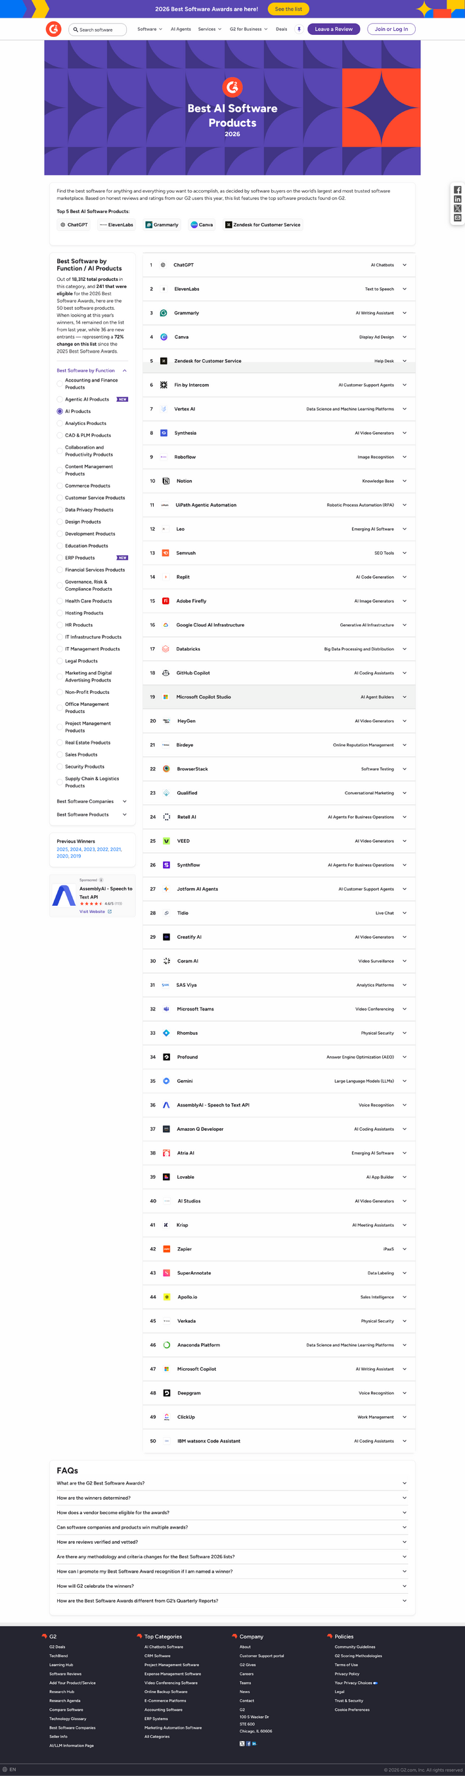
Task: Open the Notion logo icon in the rankings
Action: 166,481
